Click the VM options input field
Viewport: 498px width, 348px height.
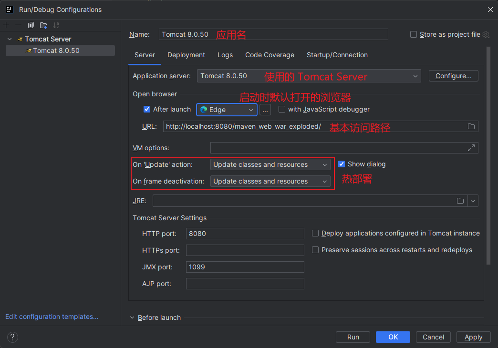tap(344, 148)
